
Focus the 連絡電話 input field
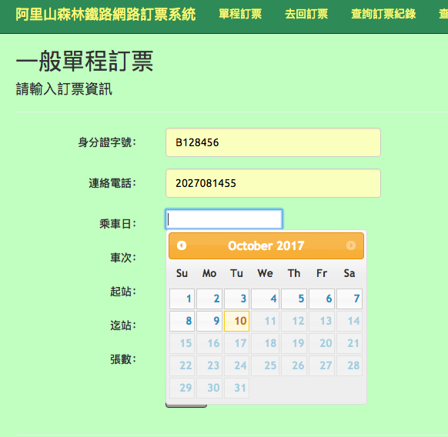coord(273,183)
